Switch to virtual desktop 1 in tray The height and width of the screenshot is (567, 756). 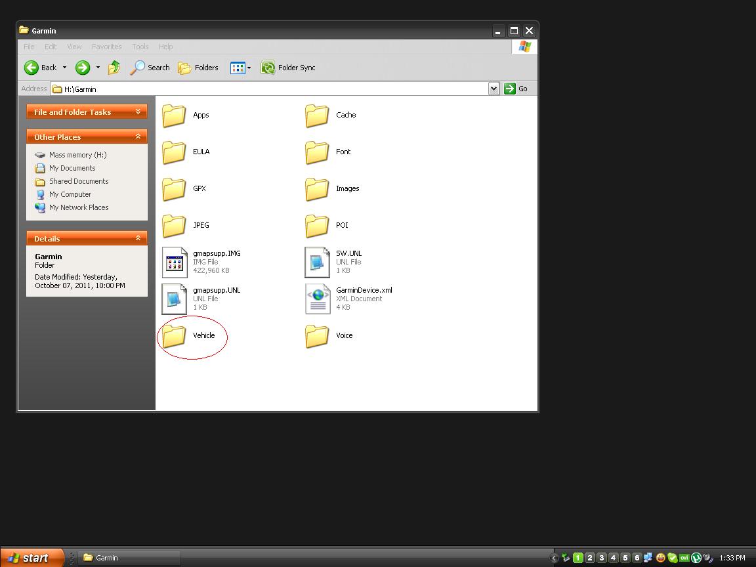tap(577, 558)
